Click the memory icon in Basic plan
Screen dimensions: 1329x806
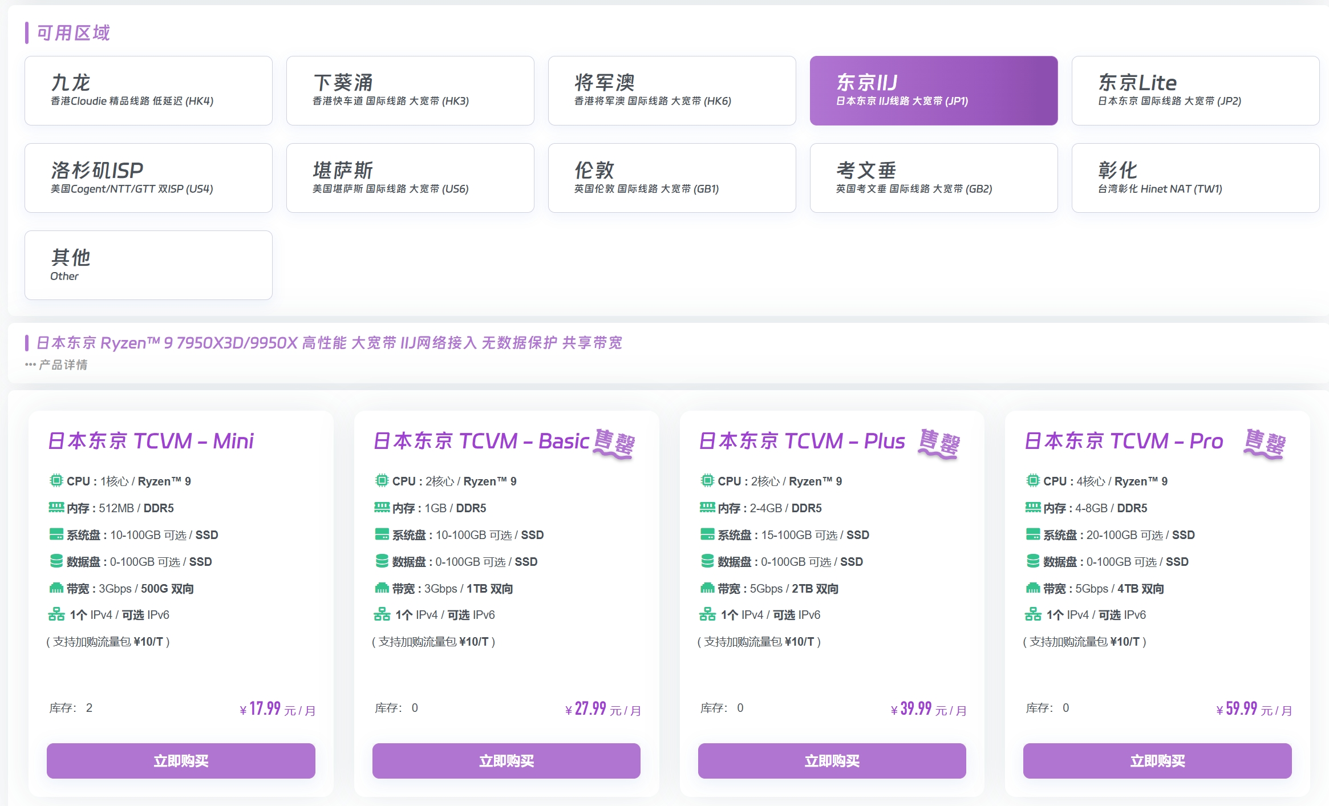click(382, 507)
